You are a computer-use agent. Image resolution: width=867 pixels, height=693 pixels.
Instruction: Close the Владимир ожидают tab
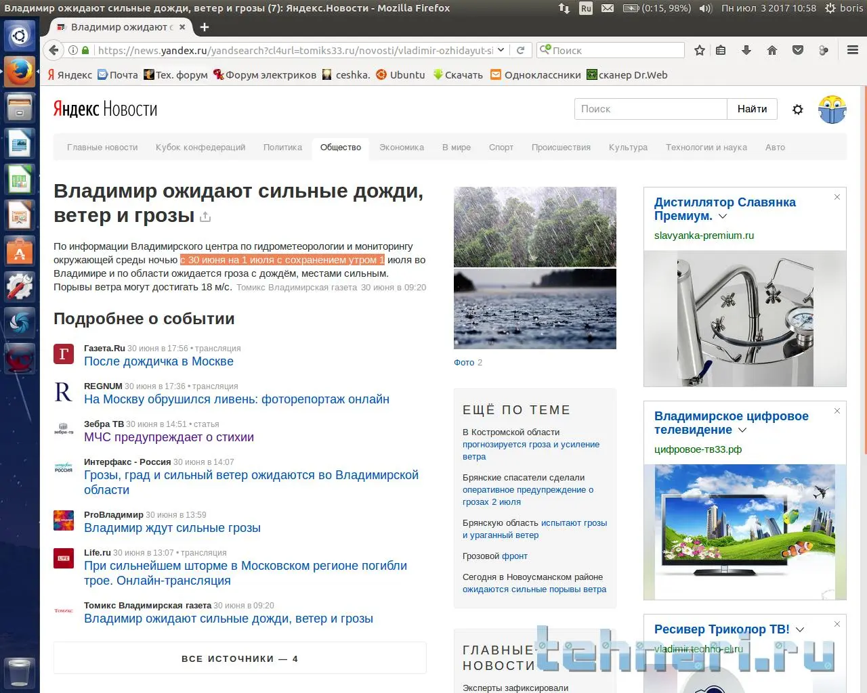(182, 27)
